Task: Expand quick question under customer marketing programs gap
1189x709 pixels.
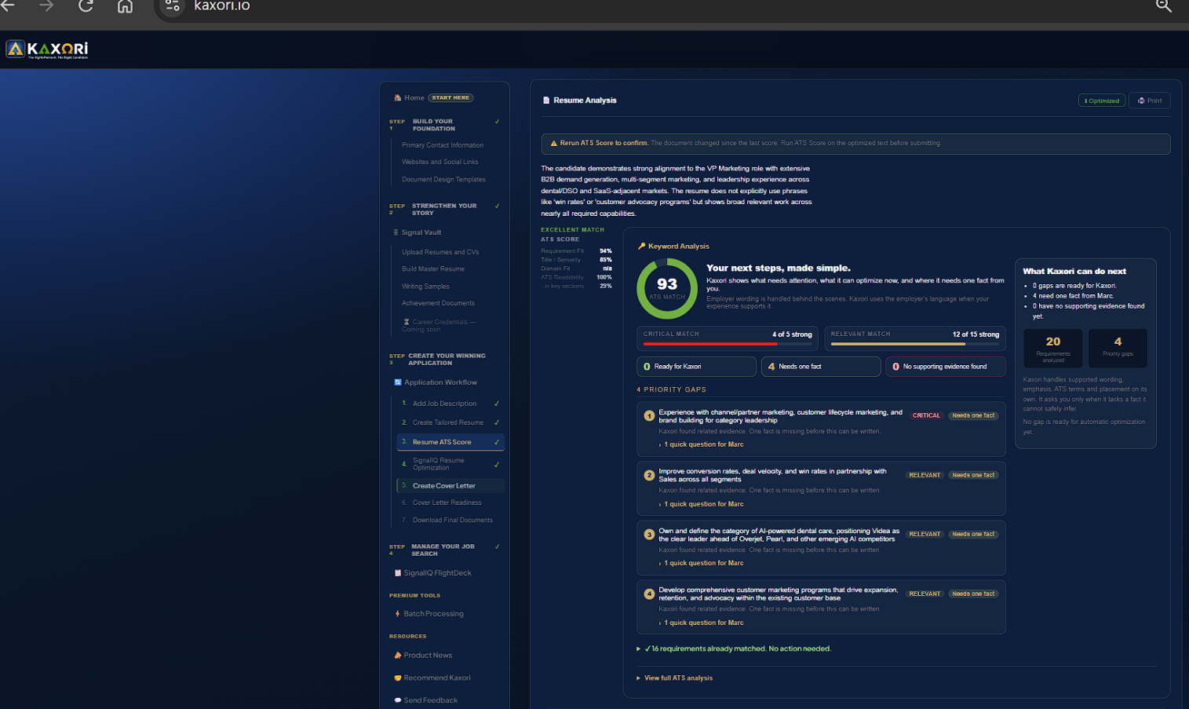Action: click(x=701, y=623)
